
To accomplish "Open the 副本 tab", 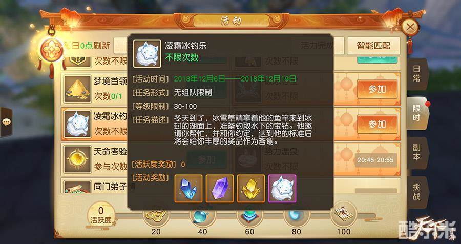I will [x=416, y=152].
